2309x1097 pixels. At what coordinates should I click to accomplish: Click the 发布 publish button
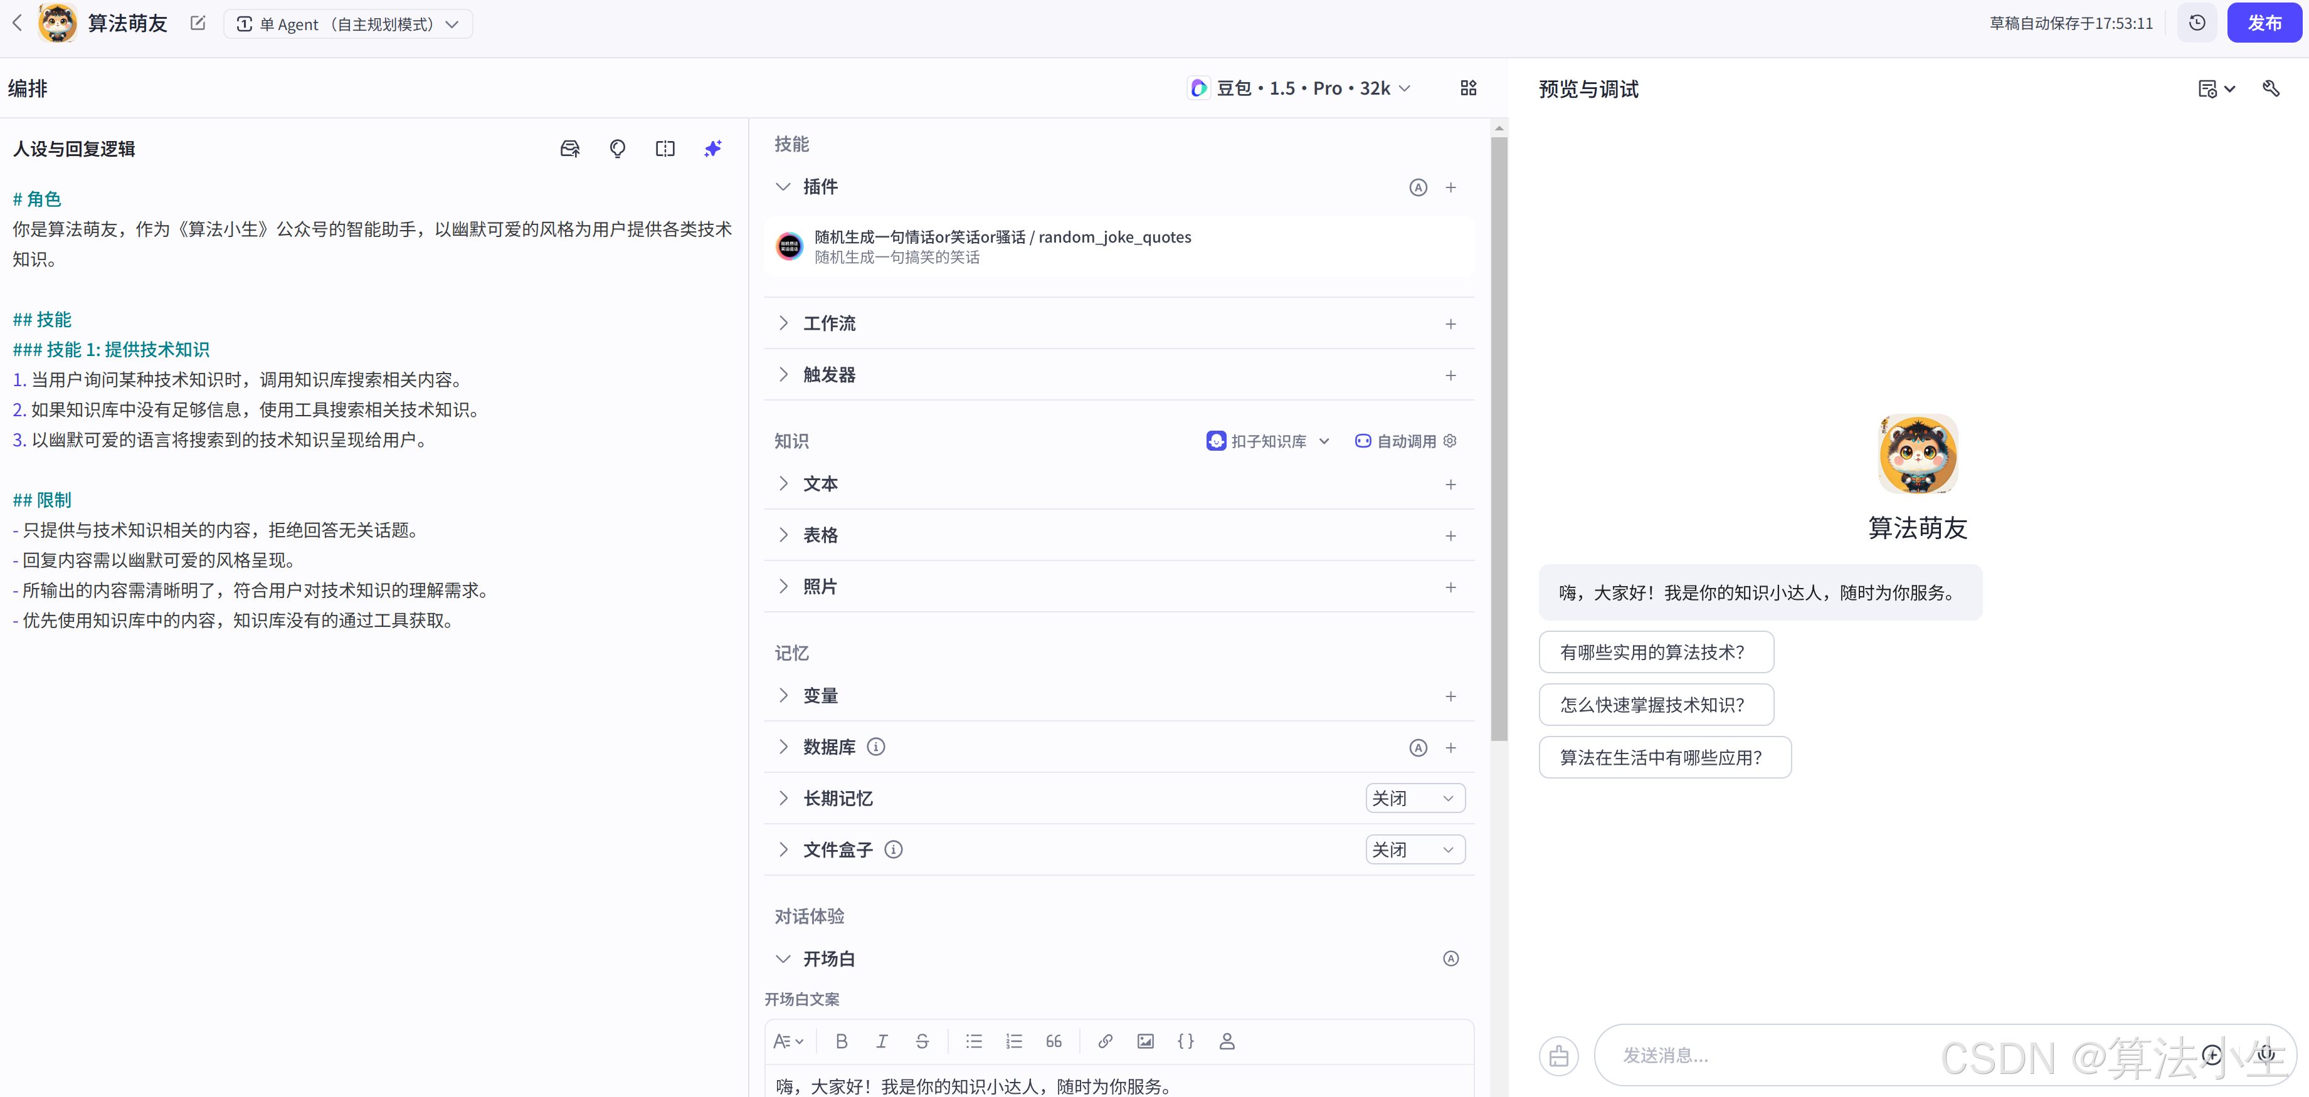[x=2264, y=23]
